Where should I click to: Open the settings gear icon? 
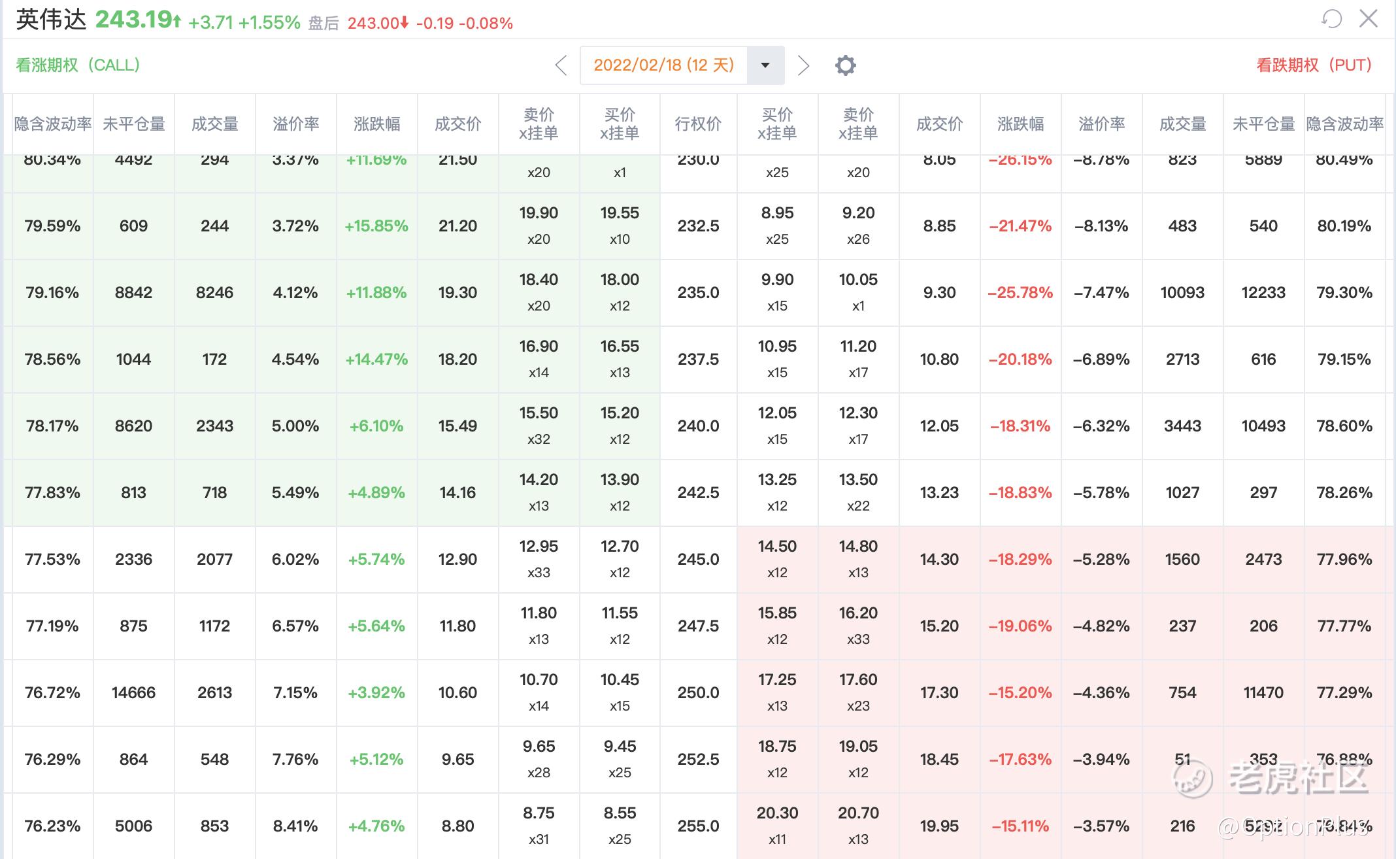tap(845, 65)
